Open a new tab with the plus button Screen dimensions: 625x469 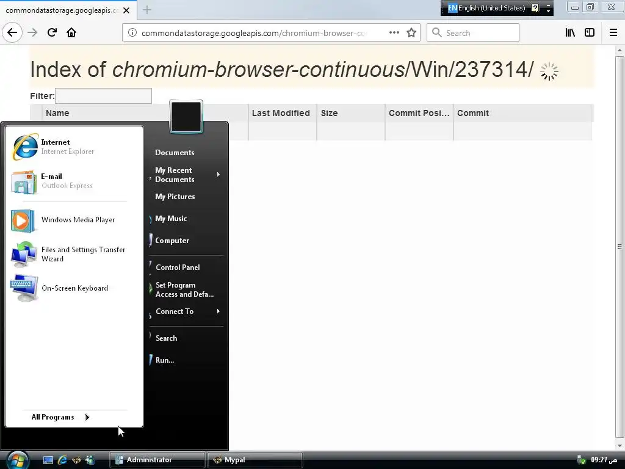click(x=147, y=10)
